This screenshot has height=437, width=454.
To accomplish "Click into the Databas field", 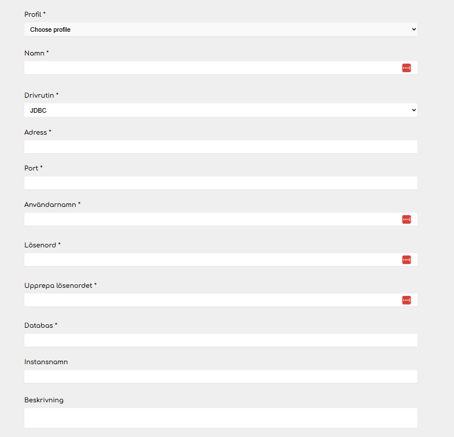I will 220,340.
